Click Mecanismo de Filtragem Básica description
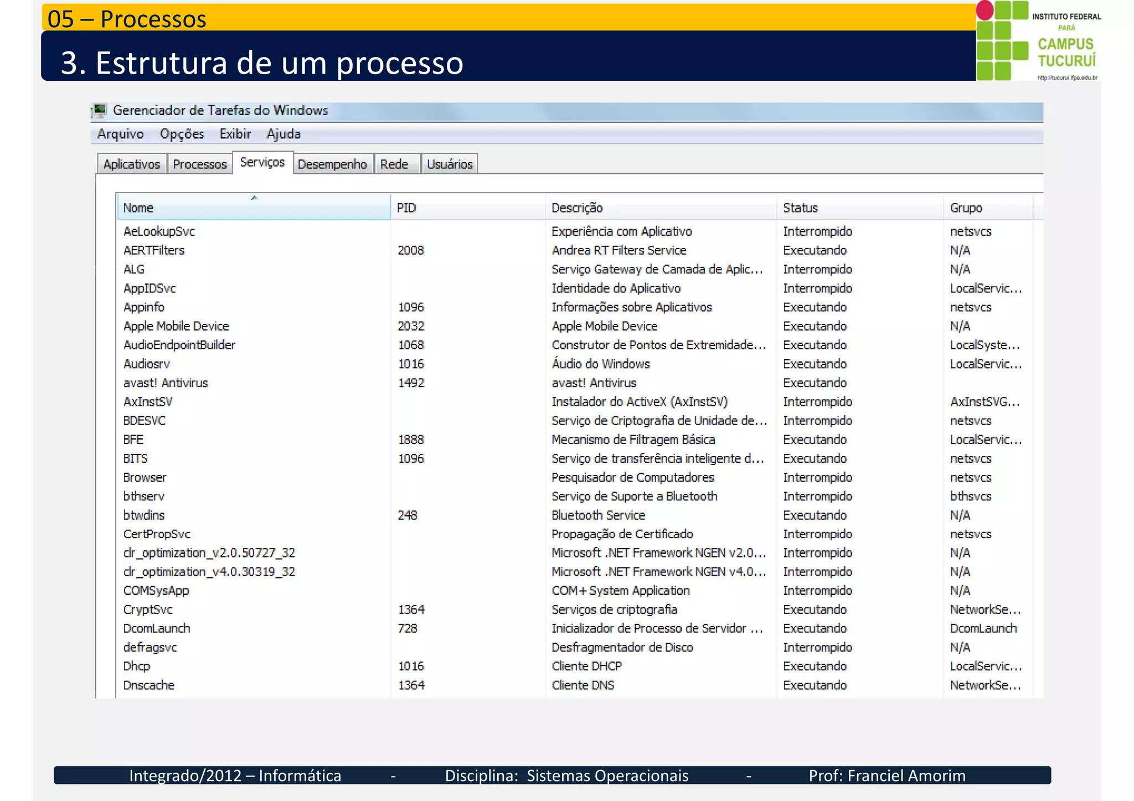The height and width of the screenshot is (801, 1134). pyautogui.click(x=633, y=440)
